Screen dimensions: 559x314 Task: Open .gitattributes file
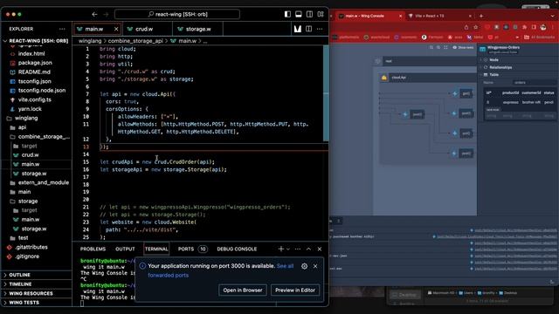coord(31,247)
